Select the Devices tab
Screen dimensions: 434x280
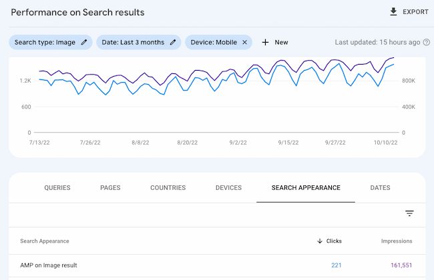pyautogui.click(x=228, y=188)
